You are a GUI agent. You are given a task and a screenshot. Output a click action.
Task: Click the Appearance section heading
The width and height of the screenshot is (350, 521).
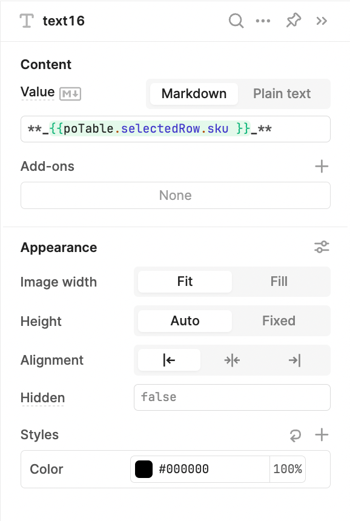tap(59, 248)
